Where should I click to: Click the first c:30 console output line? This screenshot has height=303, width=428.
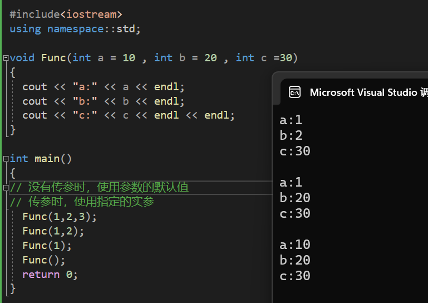click(x=295, y=151)
